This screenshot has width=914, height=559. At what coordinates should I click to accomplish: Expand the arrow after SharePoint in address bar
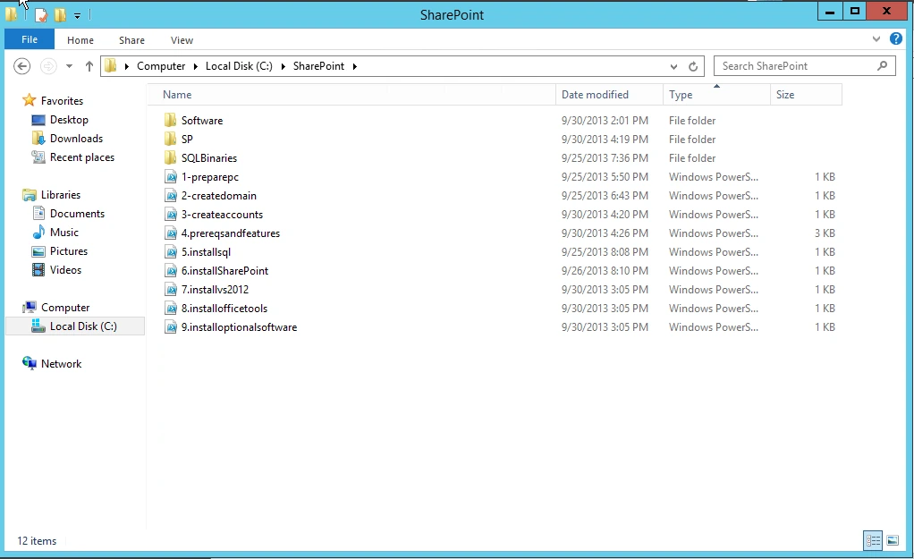[x=354, y=66]
